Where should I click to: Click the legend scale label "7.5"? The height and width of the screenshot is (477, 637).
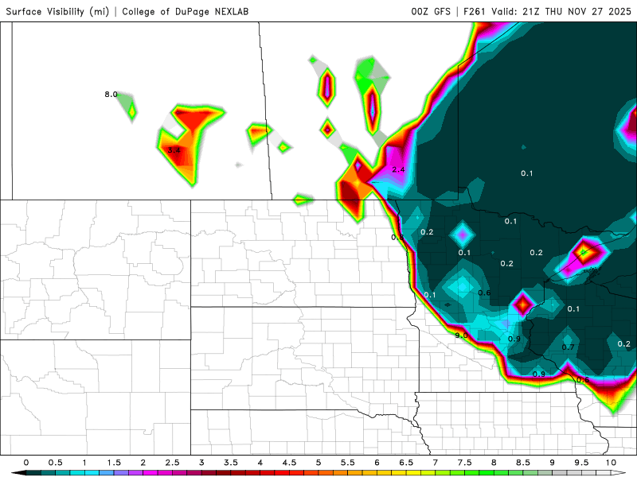(465, 463)
